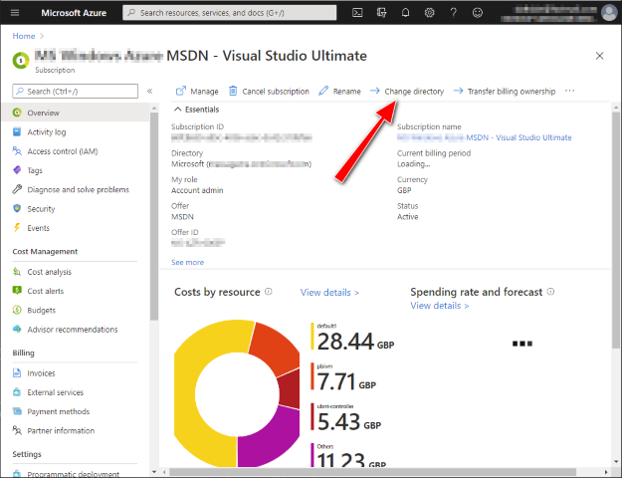The width and height of the screenshot is (622, 478).
Task: Open the more commands ellipsis
Action: pyautogui.click(x=569, y=91)
